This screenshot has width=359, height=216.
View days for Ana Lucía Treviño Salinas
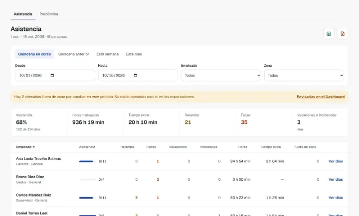coord(336,161)
